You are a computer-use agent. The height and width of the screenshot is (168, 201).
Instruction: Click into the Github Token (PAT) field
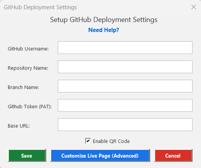(125, 105)
